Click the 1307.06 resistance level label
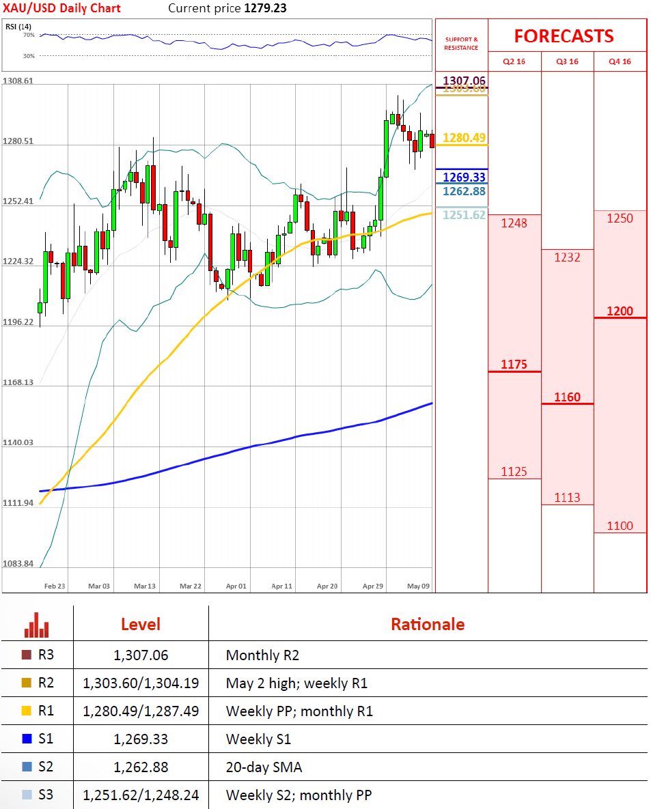Screen dimensions: 651x809 click(x=464, y=81)
